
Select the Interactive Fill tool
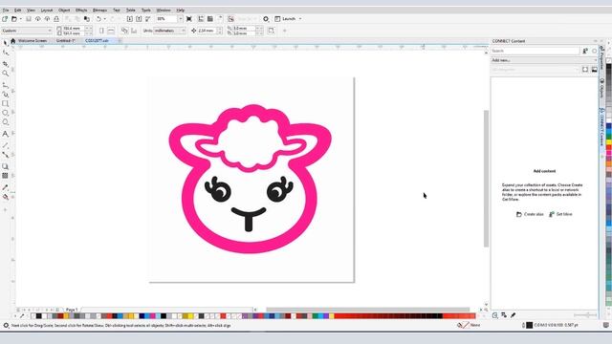[x=5, y=197]
